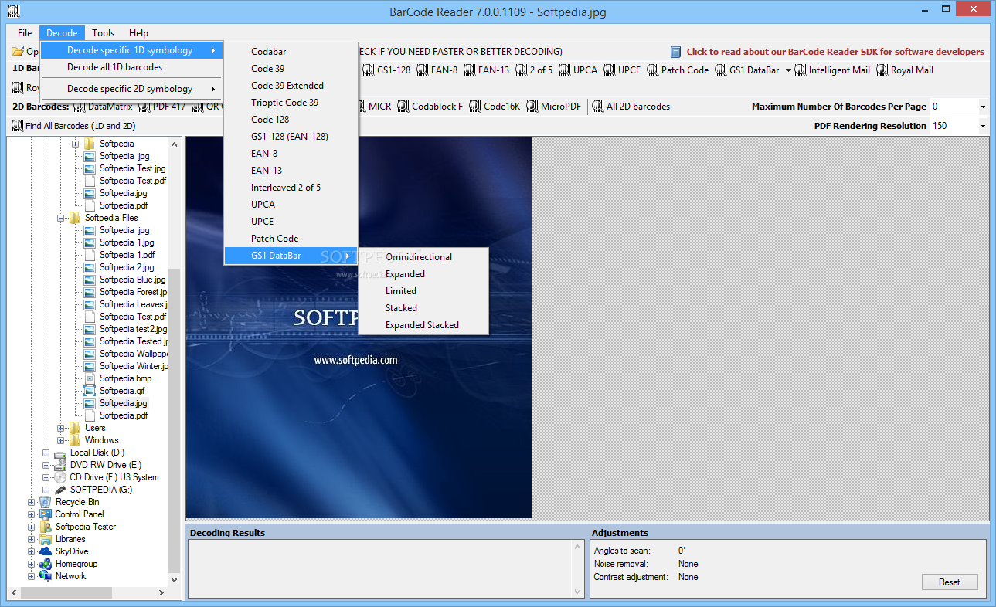This screenshot has width=996, height=607.
Task: Click the Royal Mail toolbar icon
Action: click(x=882, y=70)
